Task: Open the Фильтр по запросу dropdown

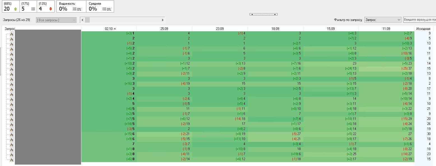Action: coord(383,20)
